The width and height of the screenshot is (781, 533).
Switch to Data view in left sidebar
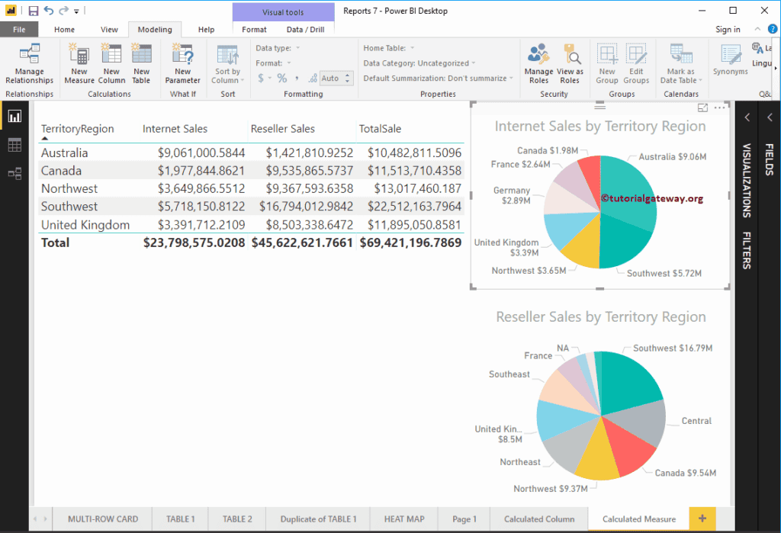(x=14, y=145)
